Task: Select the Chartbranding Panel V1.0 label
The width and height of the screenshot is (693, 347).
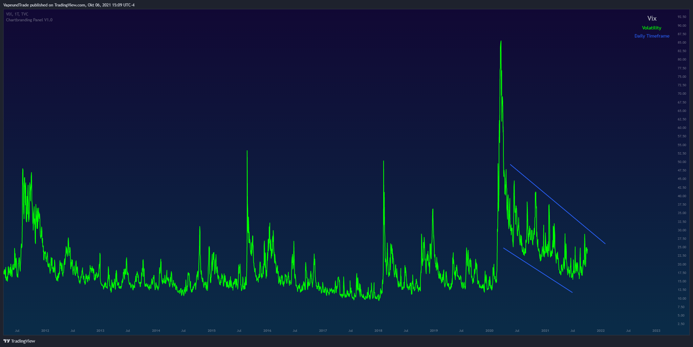Action: (29, 20)
